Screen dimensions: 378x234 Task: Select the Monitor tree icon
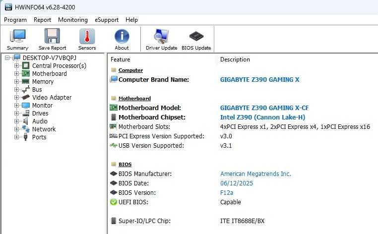26,105
